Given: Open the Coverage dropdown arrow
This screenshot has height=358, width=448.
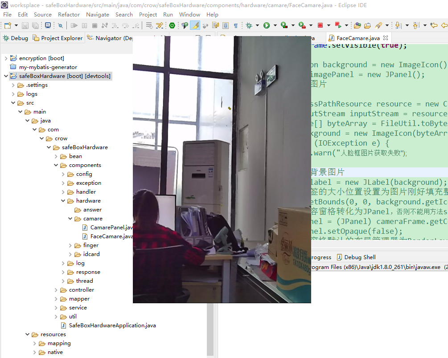Looking at the screenshot, I should pos(293,26).
